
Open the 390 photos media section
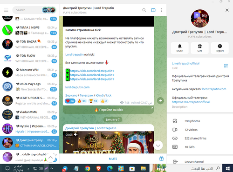pyautogui.click(x=200, y=121)
